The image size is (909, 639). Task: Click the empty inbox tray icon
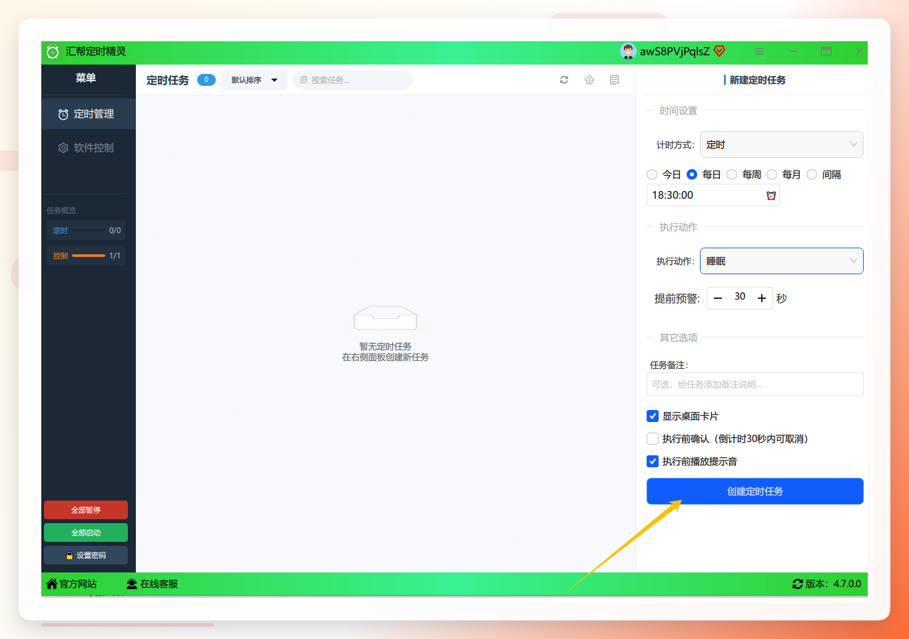coord(386,318)
